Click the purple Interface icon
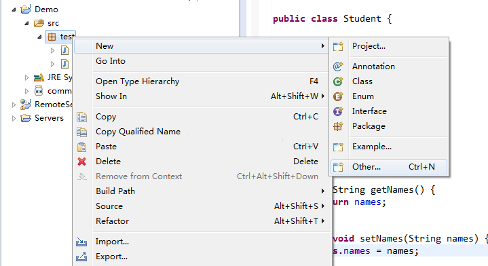488x266 pixels. pos(338,111)
